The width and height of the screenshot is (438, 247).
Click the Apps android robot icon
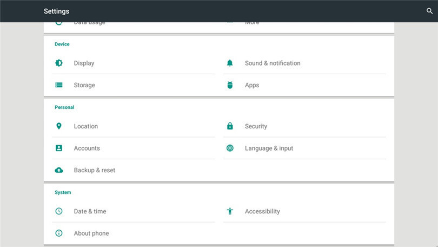coord(230,85)
